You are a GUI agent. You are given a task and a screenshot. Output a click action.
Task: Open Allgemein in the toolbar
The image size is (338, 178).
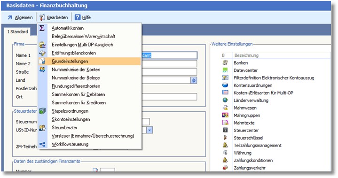tap(20, 17)
